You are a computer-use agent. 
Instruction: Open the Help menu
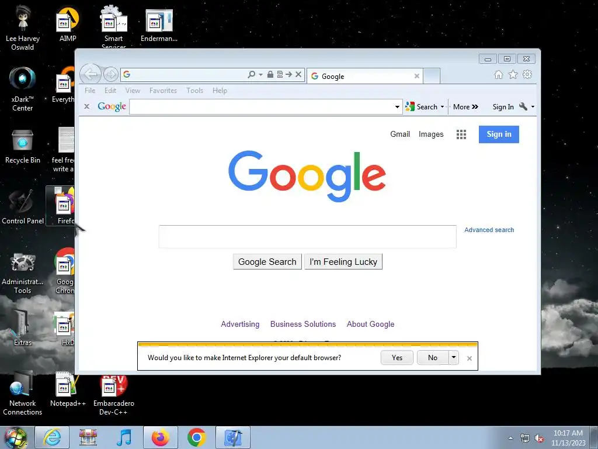pyautogui.click(x=220, y=91)
